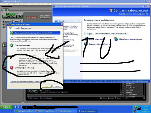Collapse the Zasoby panel chevron
The width and height of the screenshot is (151, 113).
(x=79, y=21)
